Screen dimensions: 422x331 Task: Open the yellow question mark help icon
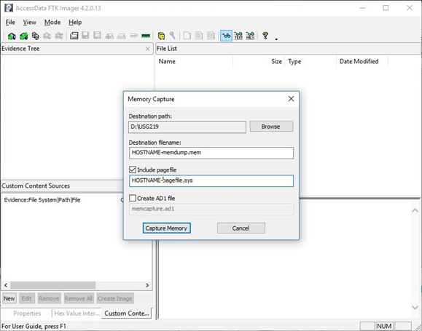(265, 36)
